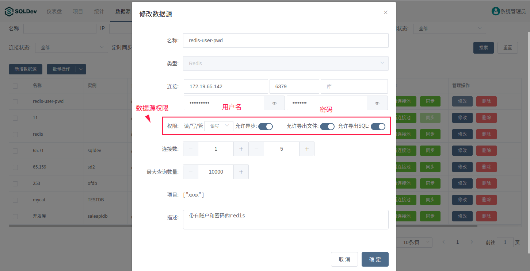The image size is (530, 271).
Task: Turn off allow export SQL switch
Action: pyautogui.click(x=378, y=127)
